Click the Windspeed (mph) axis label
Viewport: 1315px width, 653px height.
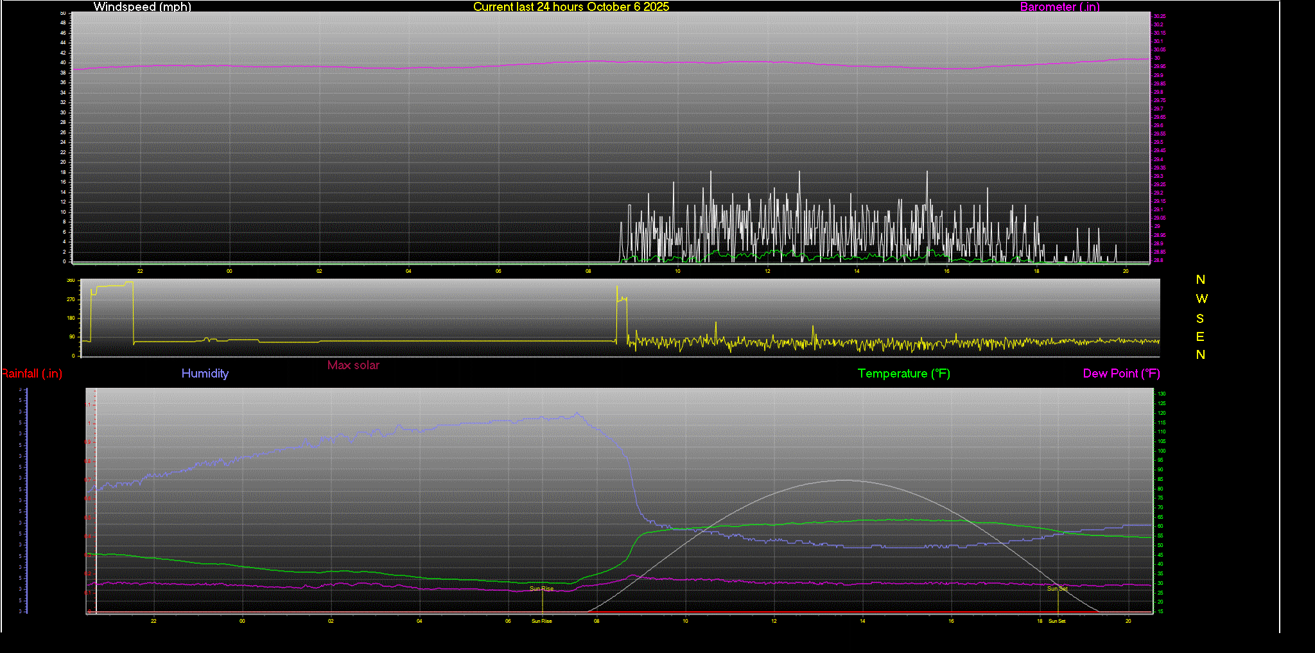(x=142, y=6)
